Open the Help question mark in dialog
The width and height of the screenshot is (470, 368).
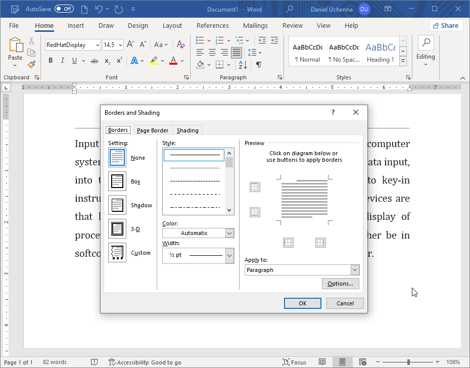[x=333, y=112]
